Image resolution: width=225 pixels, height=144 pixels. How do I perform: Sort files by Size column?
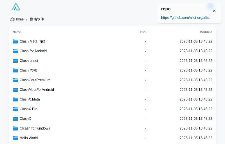[143, 32]
